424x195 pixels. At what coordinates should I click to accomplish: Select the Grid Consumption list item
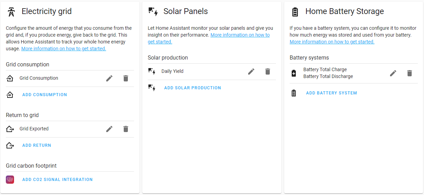click(39, 78)
